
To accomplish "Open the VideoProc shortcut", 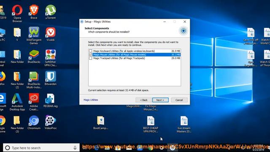I will 51,122.
